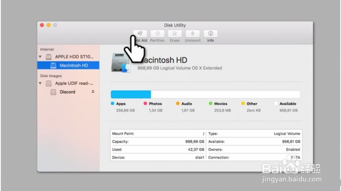Click the Capacity value '998,99 GB'

[195, 141]
